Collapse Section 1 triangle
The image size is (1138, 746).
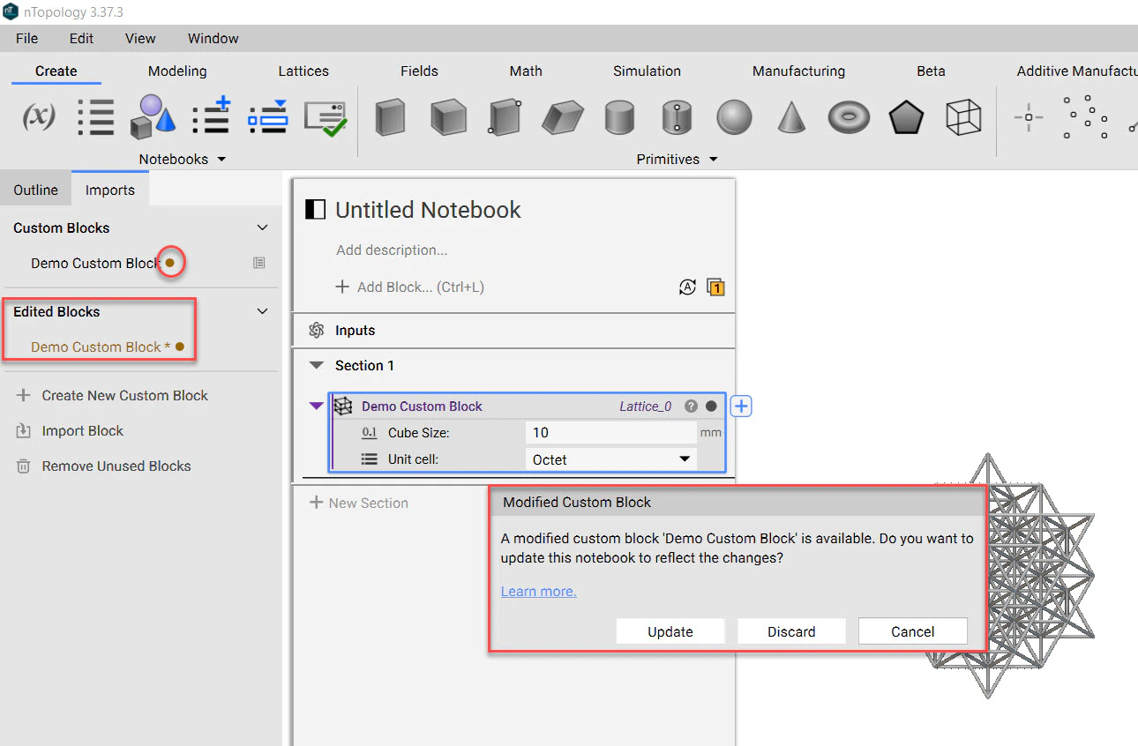pos(317,365)
